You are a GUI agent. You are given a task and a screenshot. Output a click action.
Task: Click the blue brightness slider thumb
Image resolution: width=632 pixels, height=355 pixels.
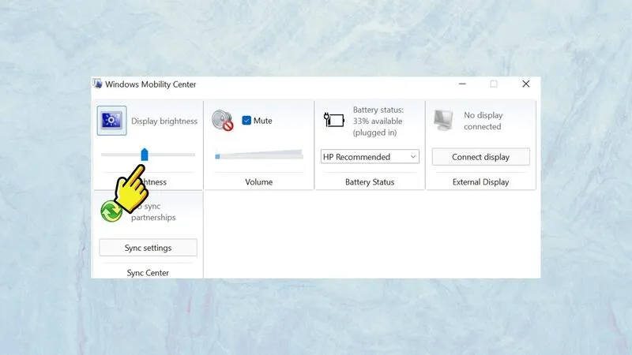(x=145, y=154)
